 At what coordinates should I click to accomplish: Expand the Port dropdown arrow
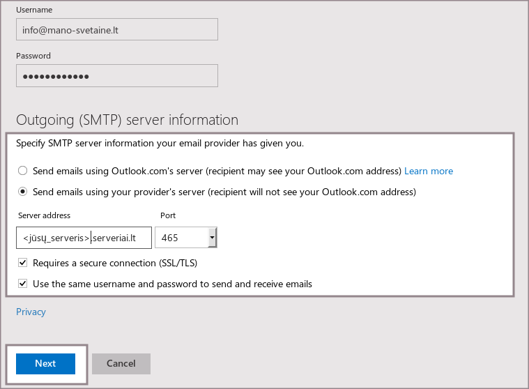pos(212,238)
